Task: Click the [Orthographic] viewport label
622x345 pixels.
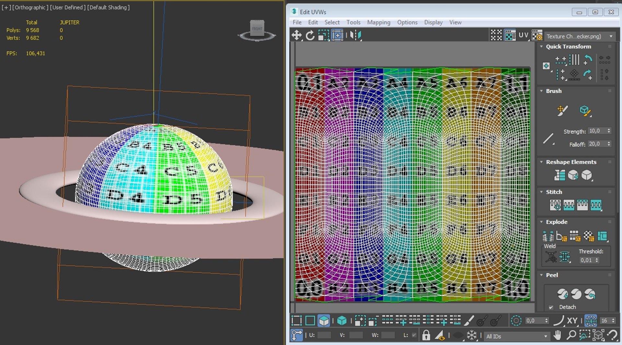Action: pyautogui.click(x=30, y=7)
